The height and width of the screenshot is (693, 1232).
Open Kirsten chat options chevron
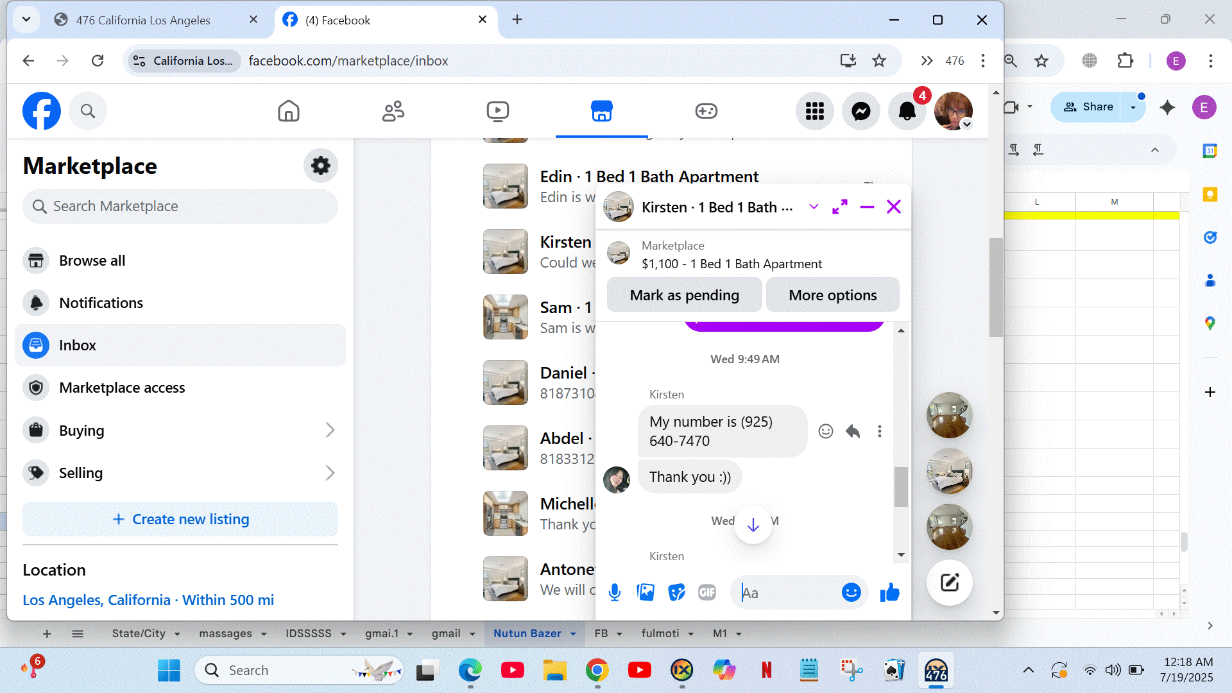tap(814, 207)
